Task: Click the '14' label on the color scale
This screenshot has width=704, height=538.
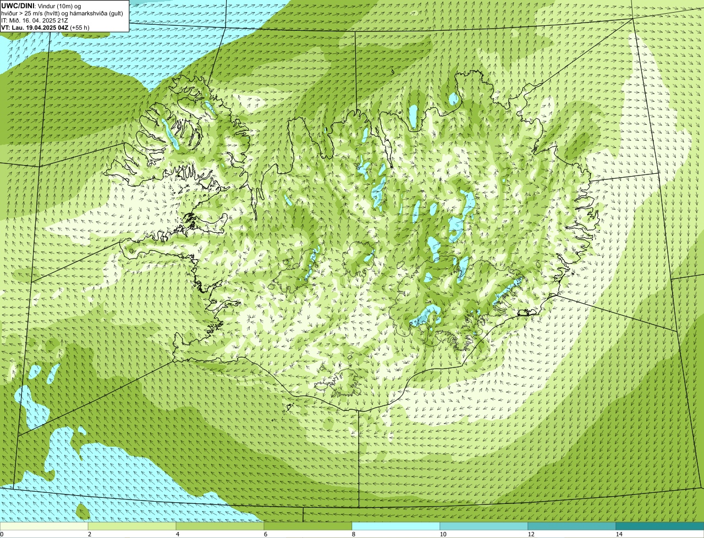Action: point(619,534)
